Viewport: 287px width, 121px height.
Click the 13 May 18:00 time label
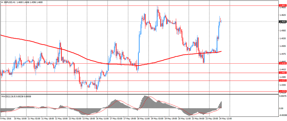(88, 119)
